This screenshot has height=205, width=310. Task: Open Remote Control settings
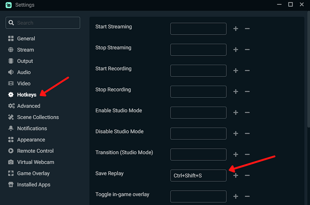tap(35, 151)
